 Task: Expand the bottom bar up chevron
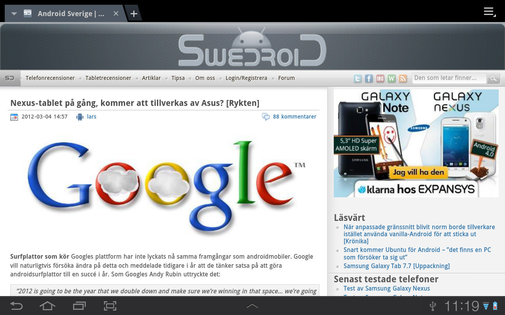click(252, 306)
